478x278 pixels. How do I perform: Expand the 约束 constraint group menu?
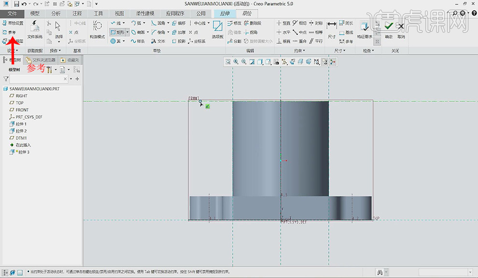coord(300,51)
